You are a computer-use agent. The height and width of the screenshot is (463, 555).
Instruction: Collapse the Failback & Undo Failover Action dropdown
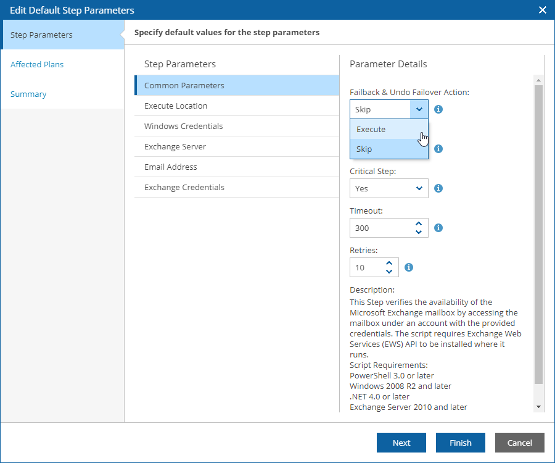[419, 109]
